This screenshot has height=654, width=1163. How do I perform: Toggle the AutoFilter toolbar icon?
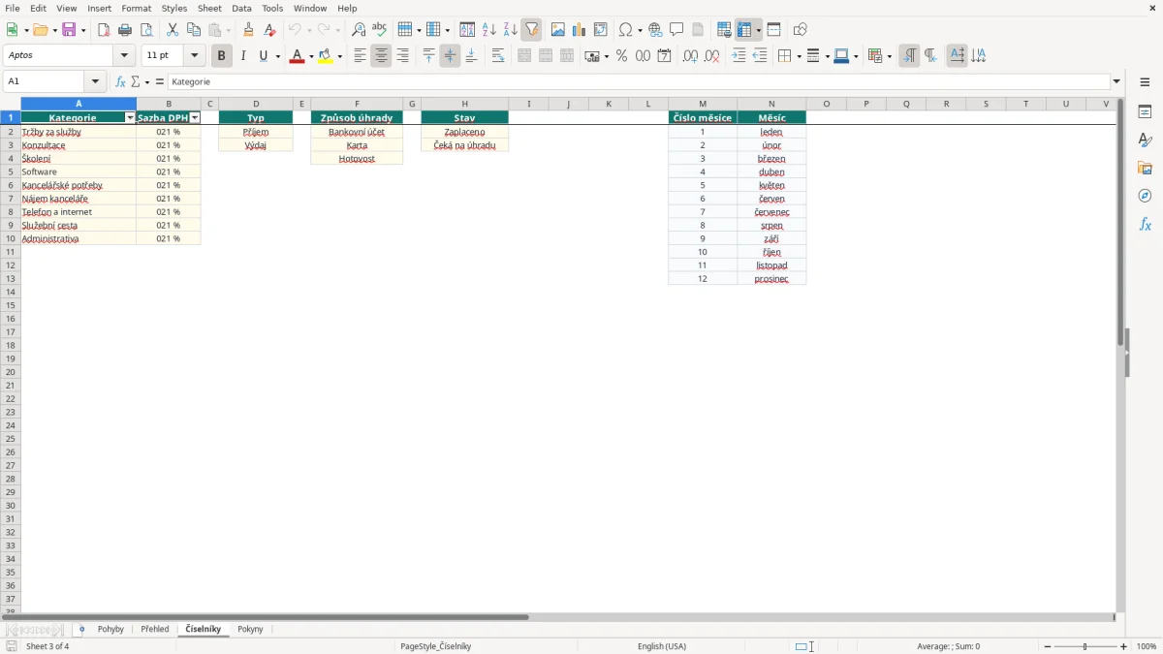coord(531,30)
